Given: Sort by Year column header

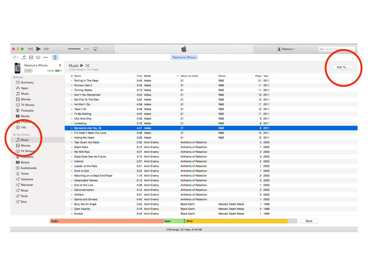Looking at the screenshot, I should [x=268, y=76].
